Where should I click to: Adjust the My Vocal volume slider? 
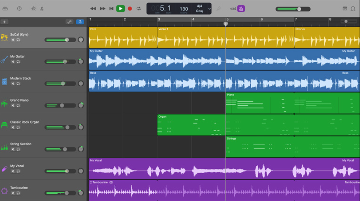[60, 171]
